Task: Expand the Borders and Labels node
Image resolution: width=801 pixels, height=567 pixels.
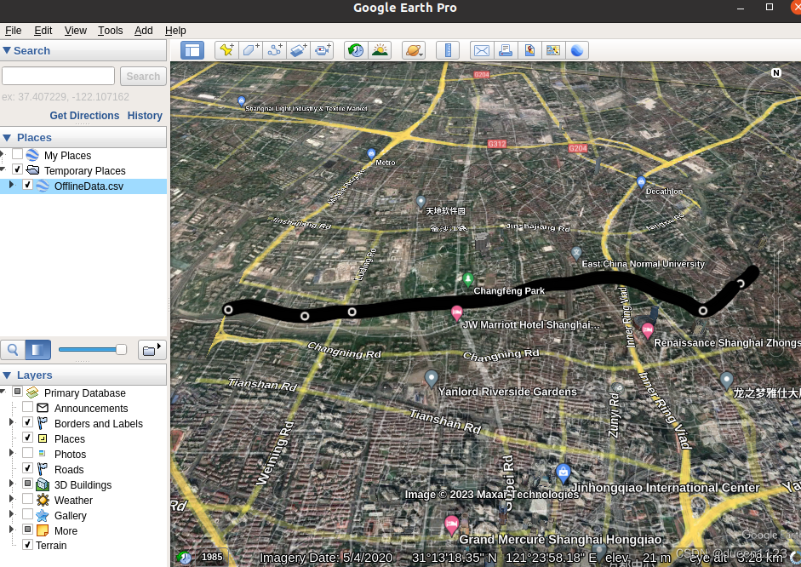Action: (x=11, y=422)
